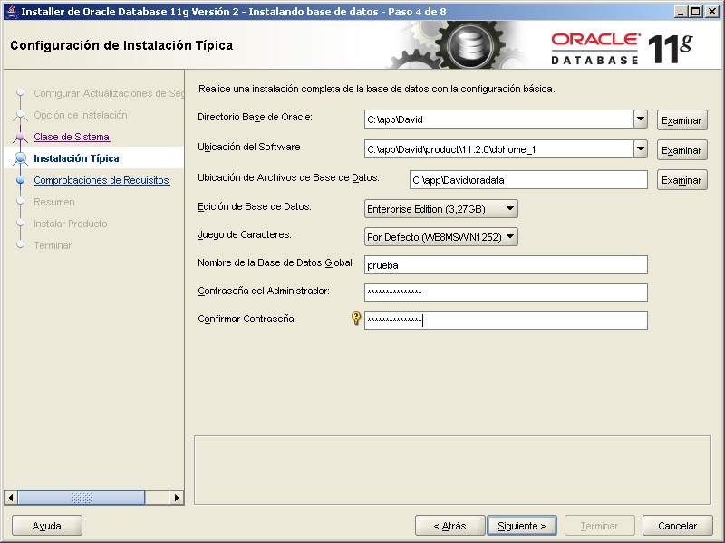Click the bullet icon beside Comprobaciones de Requisitos

point(20,180)
